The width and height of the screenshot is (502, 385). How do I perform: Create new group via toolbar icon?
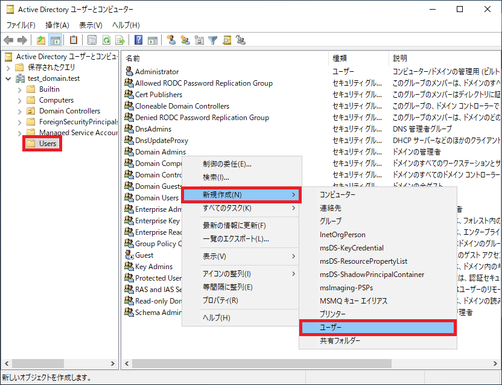[x=185, y=40]
